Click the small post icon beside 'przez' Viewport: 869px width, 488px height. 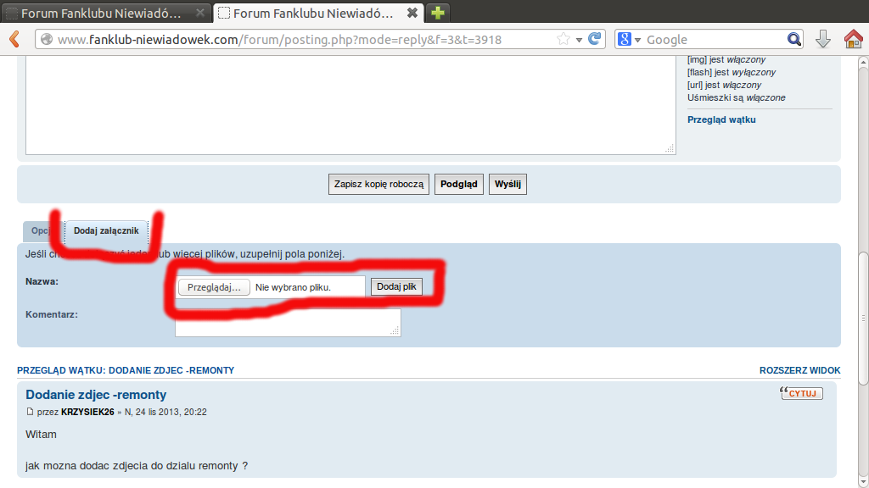pos(31,413)
